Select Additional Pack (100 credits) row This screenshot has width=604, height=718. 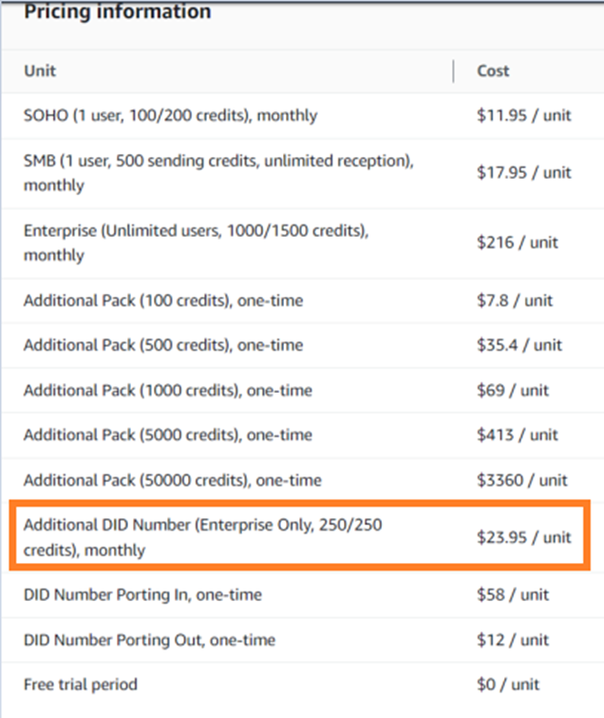click(x=302, y=301)
